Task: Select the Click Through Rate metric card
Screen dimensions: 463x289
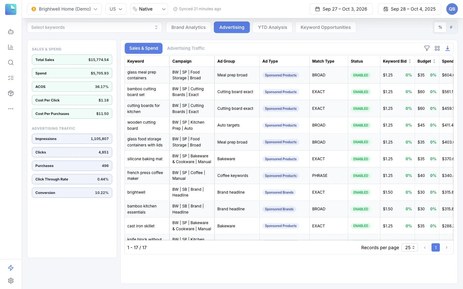Action: click(72, 179)
